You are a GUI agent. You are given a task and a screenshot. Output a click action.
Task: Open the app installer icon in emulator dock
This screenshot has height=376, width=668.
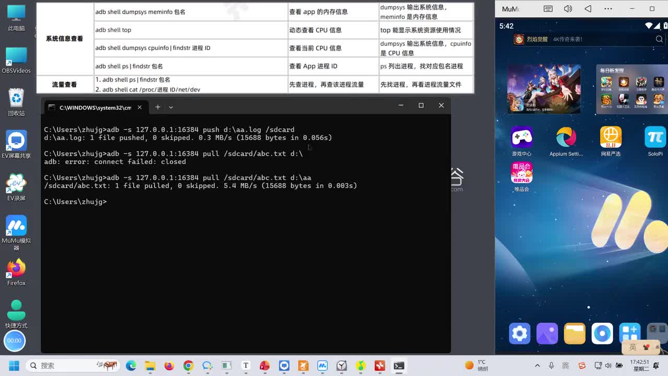click(630, 333)
